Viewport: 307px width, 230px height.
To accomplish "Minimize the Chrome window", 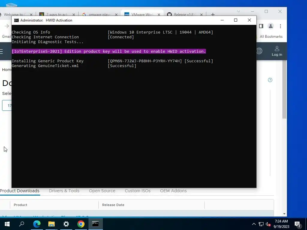I will click(252, 12).
